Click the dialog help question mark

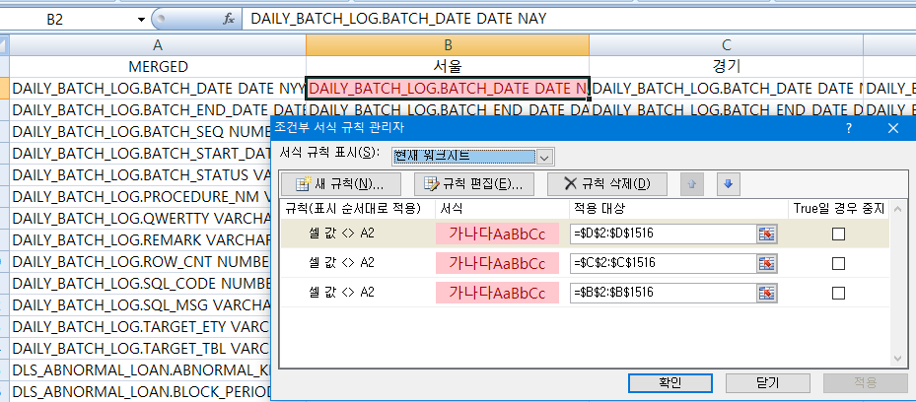click(x=849, y=128)
